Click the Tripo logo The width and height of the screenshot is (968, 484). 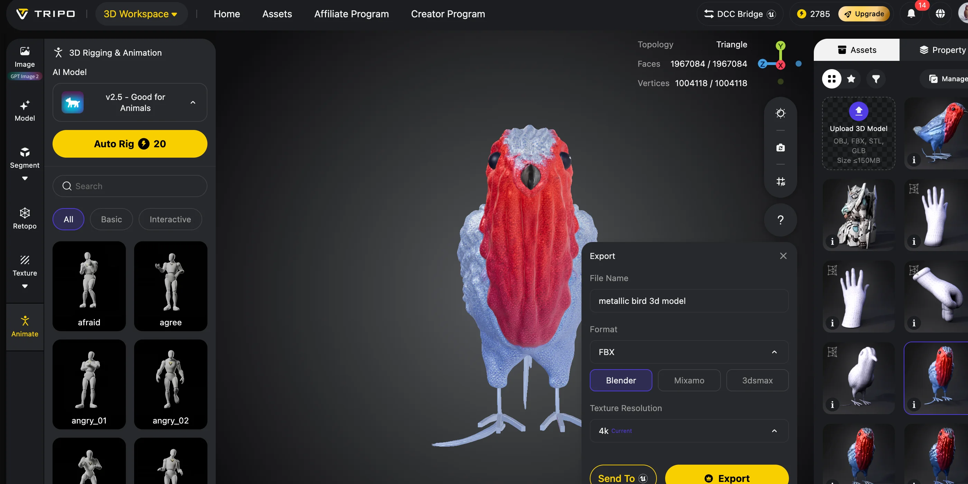46,14
